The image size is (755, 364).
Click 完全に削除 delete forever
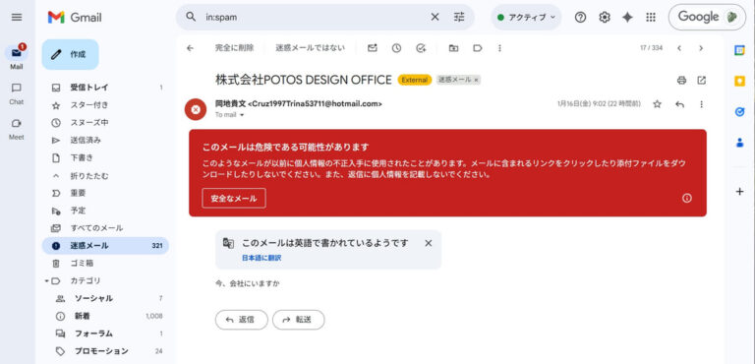tap(235, 48)
